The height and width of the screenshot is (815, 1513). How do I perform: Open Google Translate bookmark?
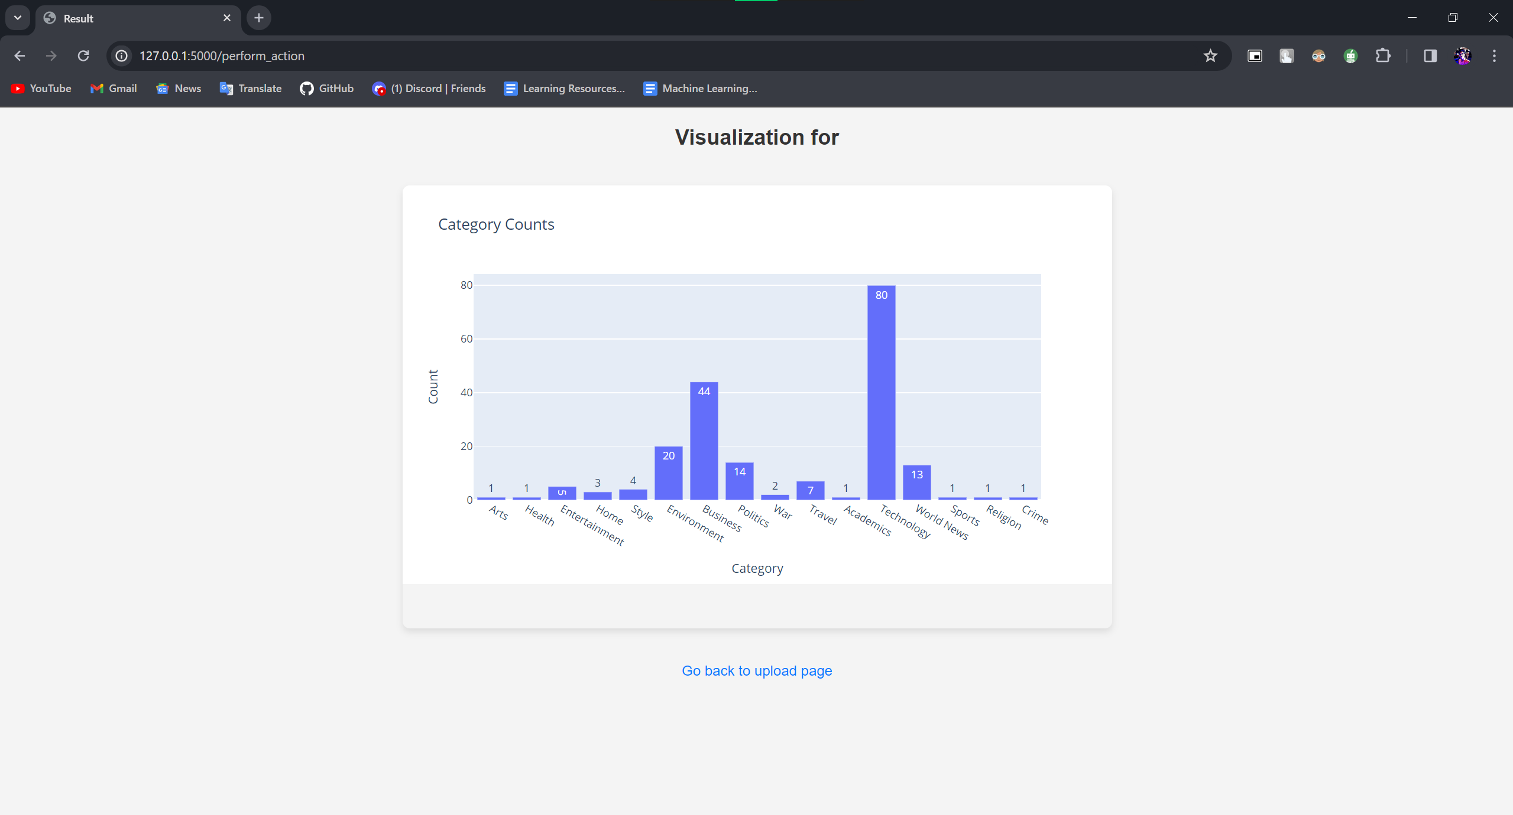pos(250,88)
